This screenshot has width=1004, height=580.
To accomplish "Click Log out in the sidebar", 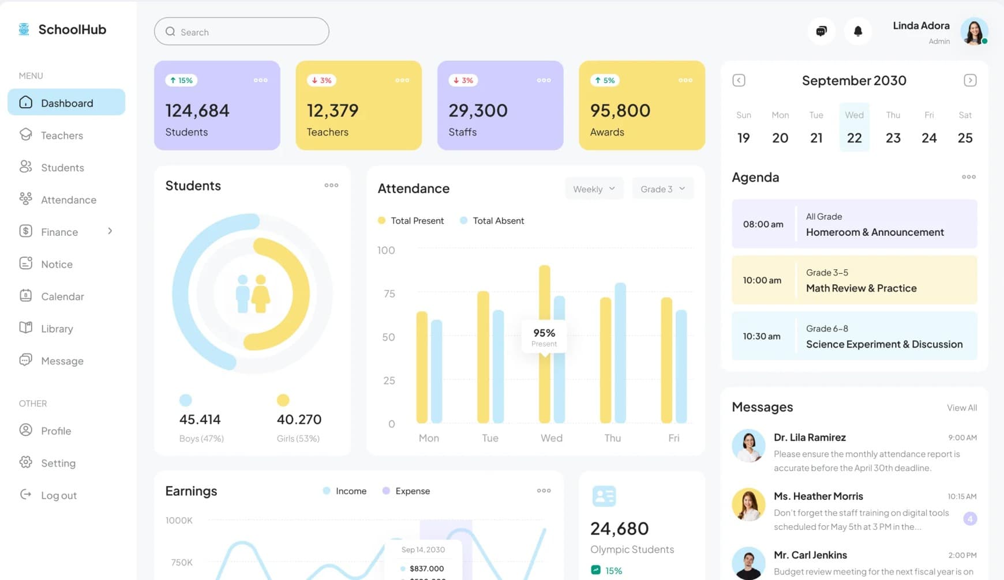I will 58,495.
